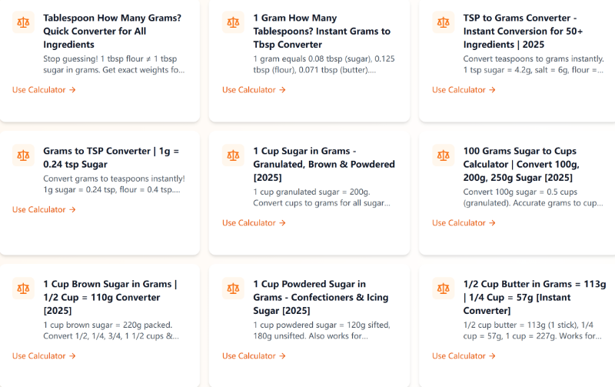This screenshot has height=387, width=615.
Task: Open Use Calculator for 100 Grams Sugar to Cups
Action: click(x=464, y=223)
